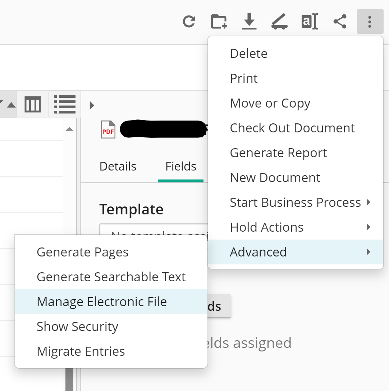Open the Details tab
The image size is (389, 391).
(x=118, y=167)
